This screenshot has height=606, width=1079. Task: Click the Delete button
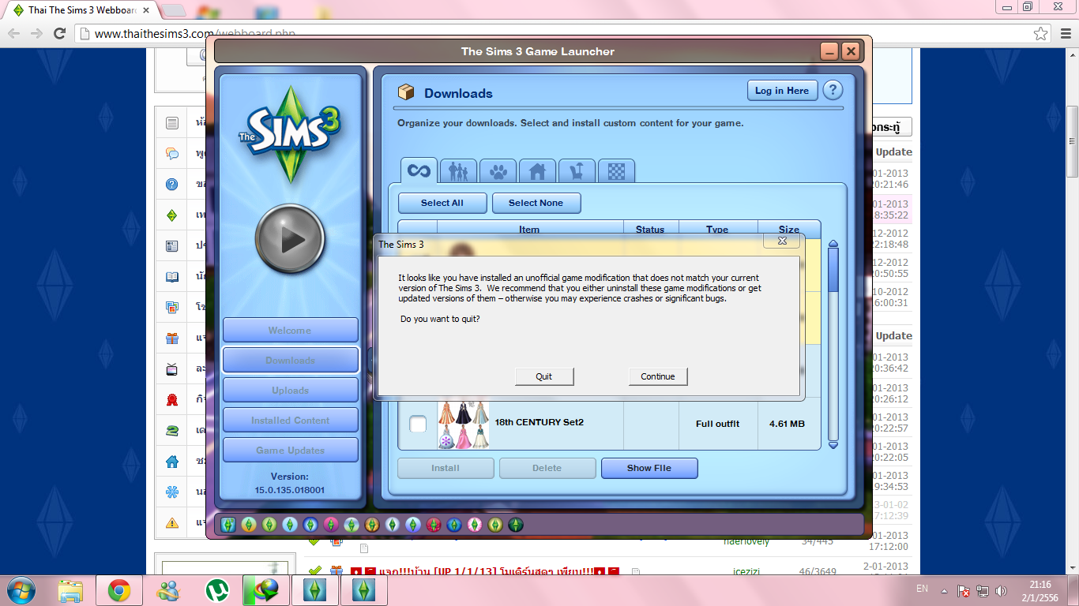coord(547,468)
